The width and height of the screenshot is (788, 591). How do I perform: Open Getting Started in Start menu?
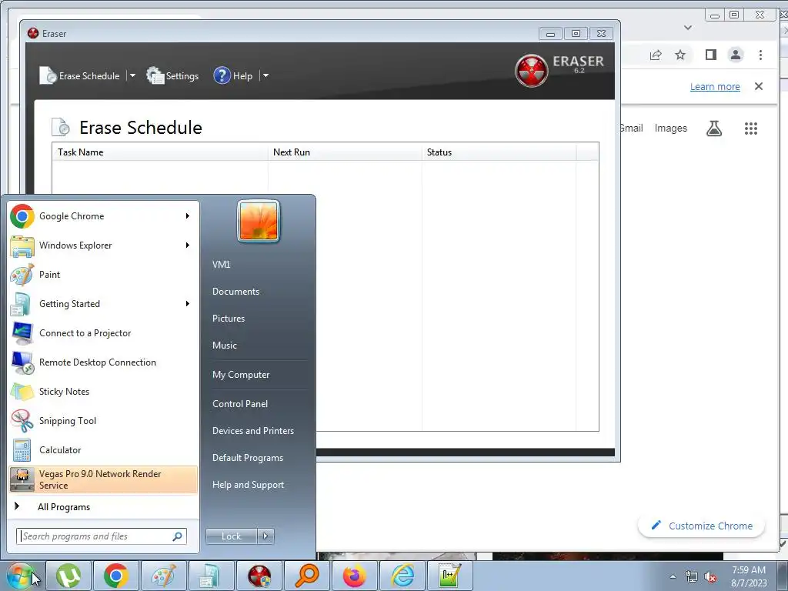click(103, 303)
